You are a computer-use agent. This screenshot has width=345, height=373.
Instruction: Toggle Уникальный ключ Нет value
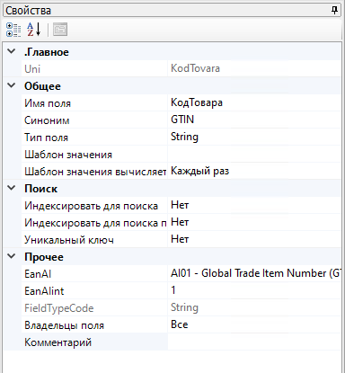(254, 239)
